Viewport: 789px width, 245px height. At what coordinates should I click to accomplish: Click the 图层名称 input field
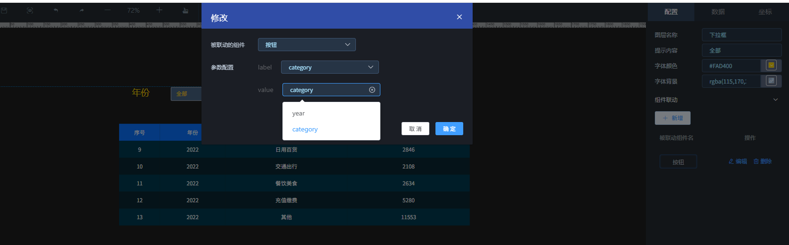[741, 35]
